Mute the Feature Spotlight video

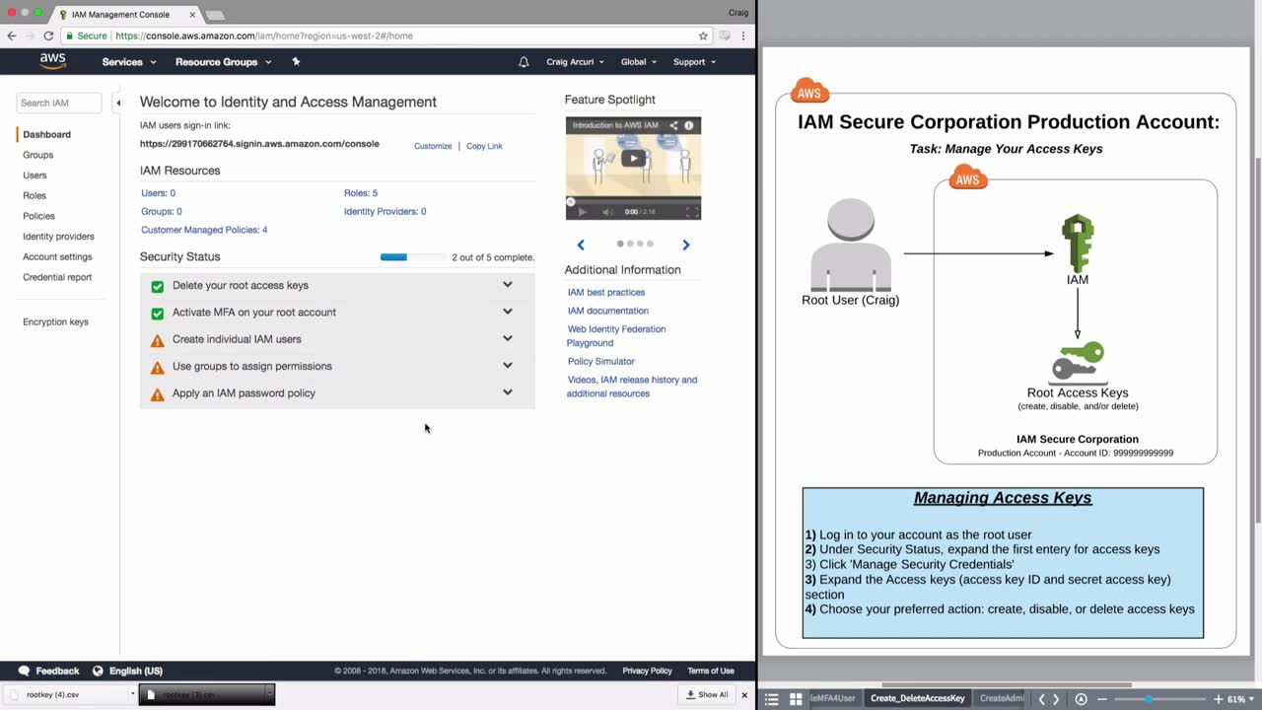(607, 212)
